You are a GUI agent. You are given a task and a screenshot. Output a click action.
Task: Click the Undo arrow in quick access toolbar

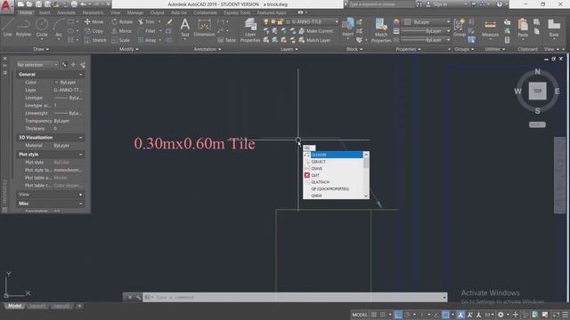point(83,4)
